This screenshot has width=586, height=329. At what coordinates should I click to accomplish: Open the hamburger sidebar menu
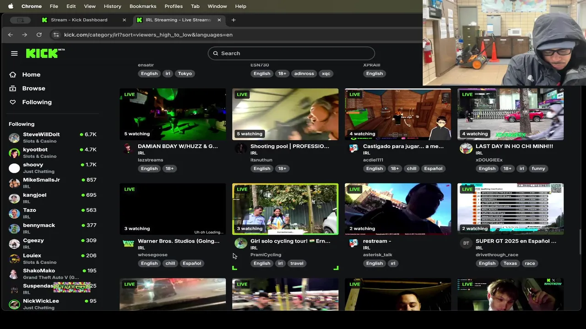14,53
